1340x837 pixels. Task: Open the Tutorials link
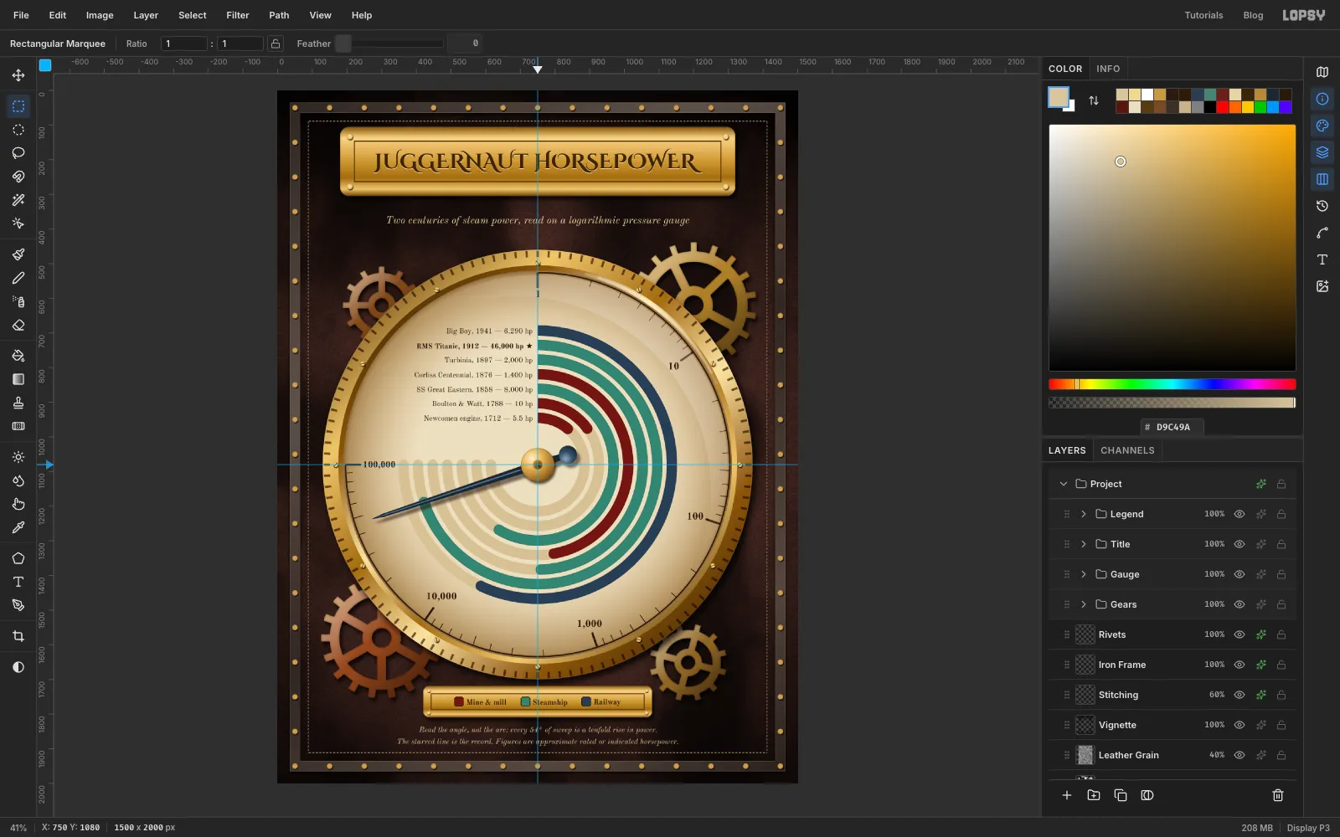pyautogui.click(x=1203, y=15)
